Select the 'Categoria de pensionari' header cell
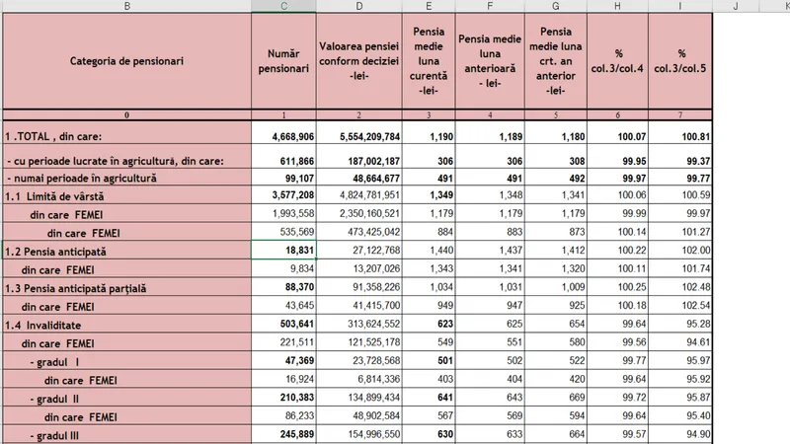Screen dimensions: 790x444 (x=126, y=61)
